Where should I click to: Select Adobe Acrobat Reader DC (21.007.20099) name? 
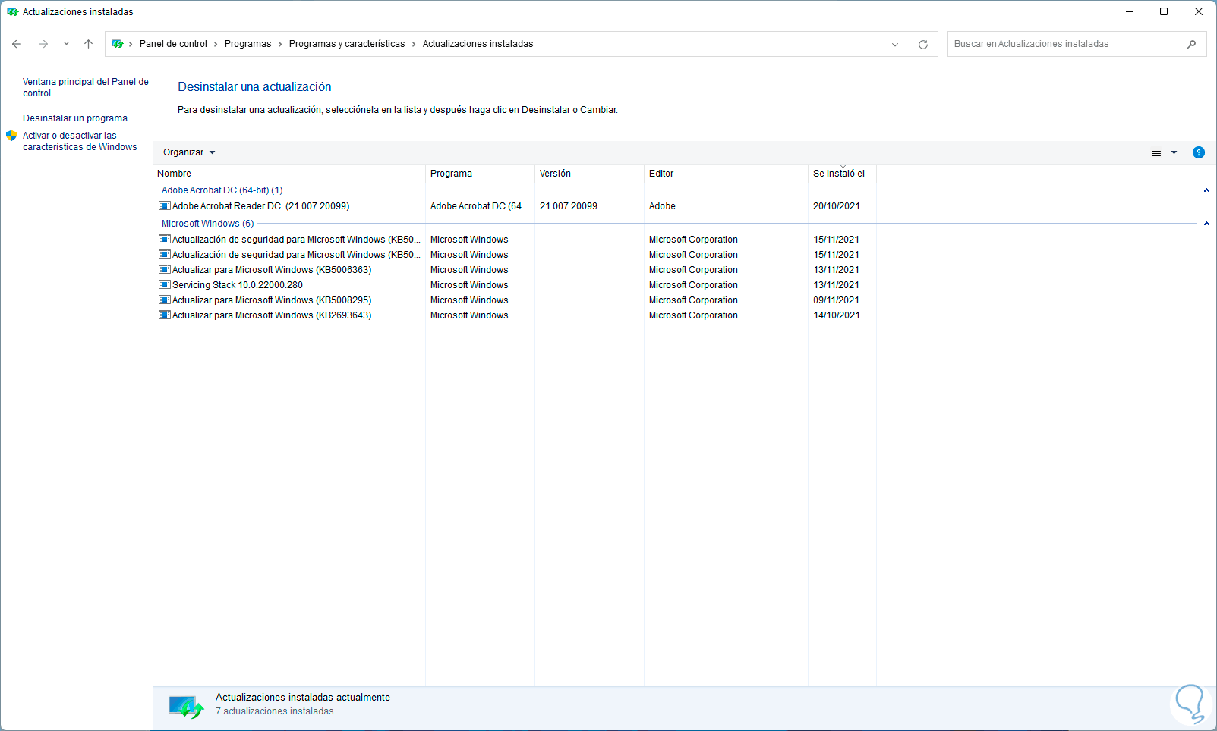point(261,206)
